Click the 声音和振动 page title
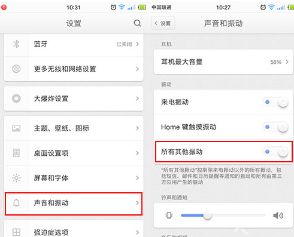 [x=223, y=23]
